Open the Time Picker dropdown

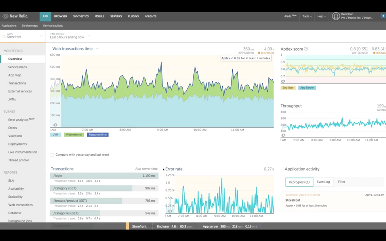(70, 36)
